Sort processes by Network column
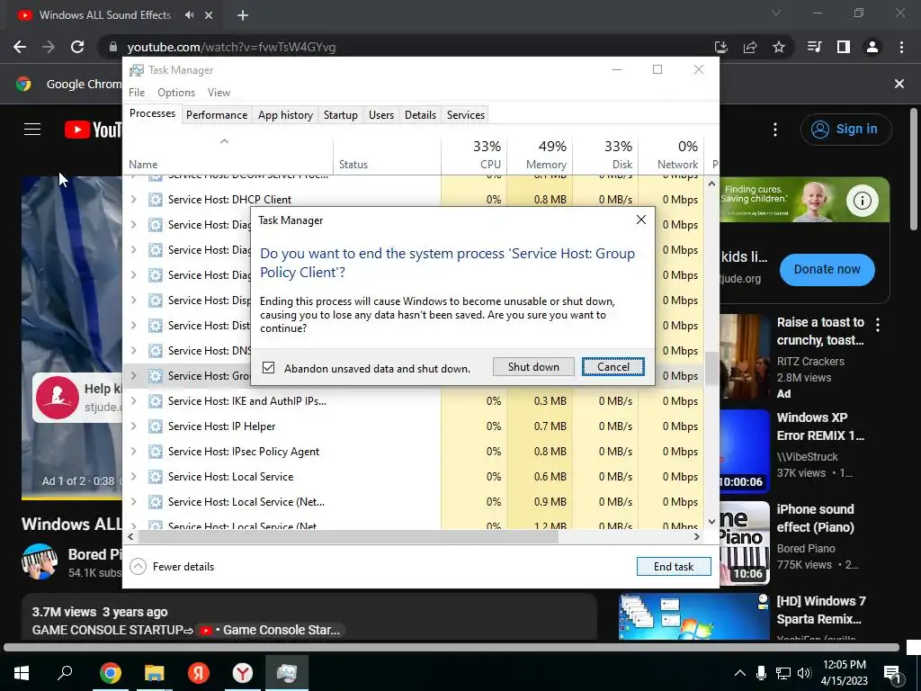This screenshot has width=921, height=691. [x=671, y=155]
